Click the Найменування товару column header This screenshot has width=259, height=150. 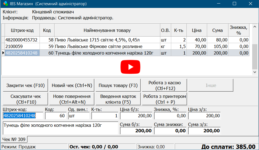[x=107, y=30]
